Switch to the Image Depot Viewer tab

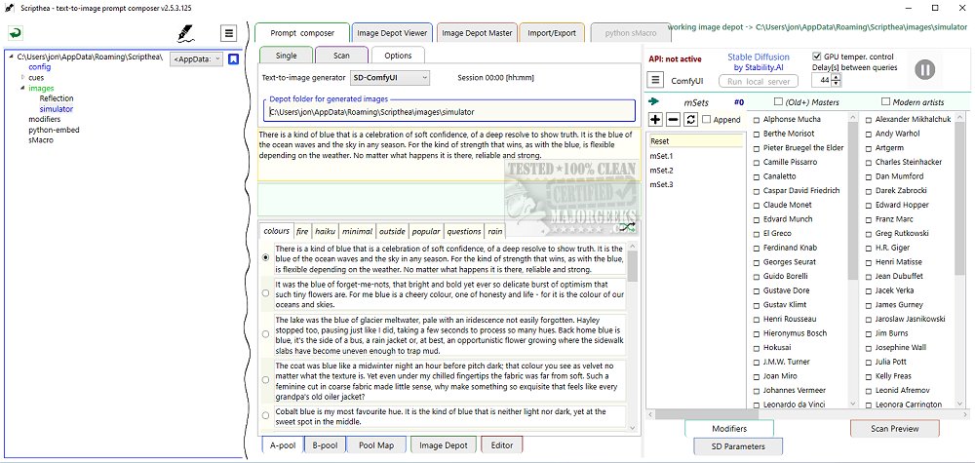391,33
